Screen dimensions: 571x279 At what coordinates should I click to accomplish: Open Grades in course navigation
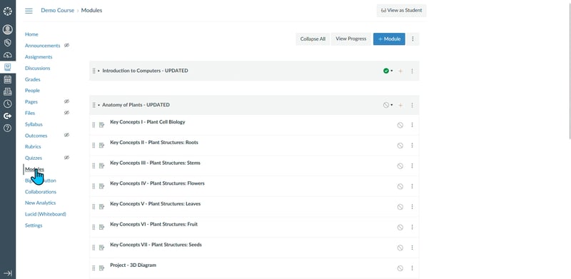click(32, 79)
